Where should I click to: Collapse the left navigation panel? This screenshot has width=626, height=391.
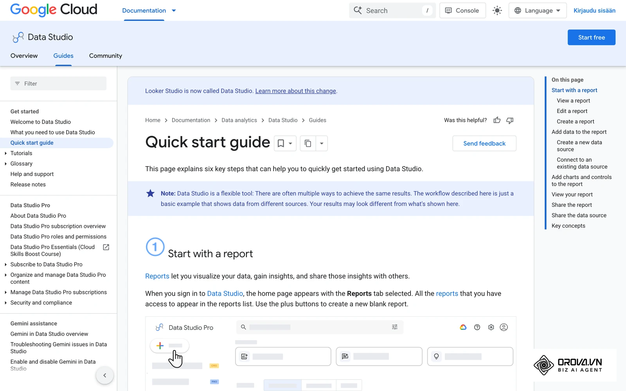(x=104, y=375)
